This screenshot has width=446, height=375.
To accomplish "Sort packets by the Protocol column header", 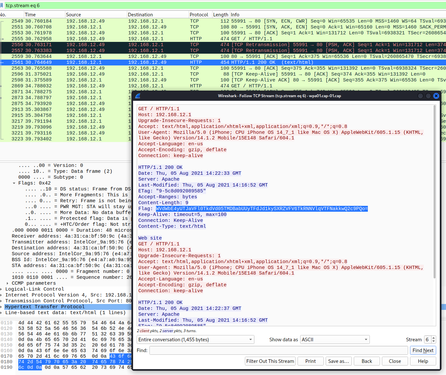I will tap(199, 15).
